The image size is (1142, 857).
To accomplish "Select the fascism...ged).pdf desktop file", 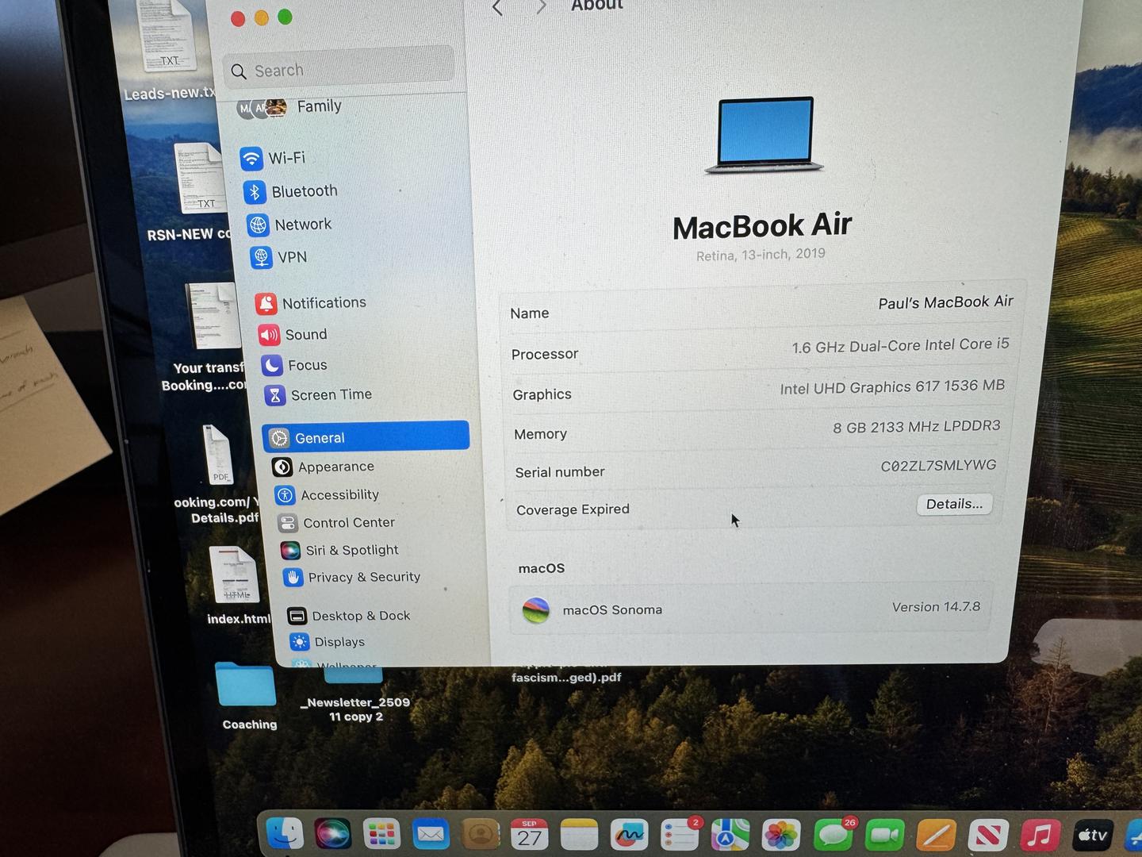I will [566, 676].
